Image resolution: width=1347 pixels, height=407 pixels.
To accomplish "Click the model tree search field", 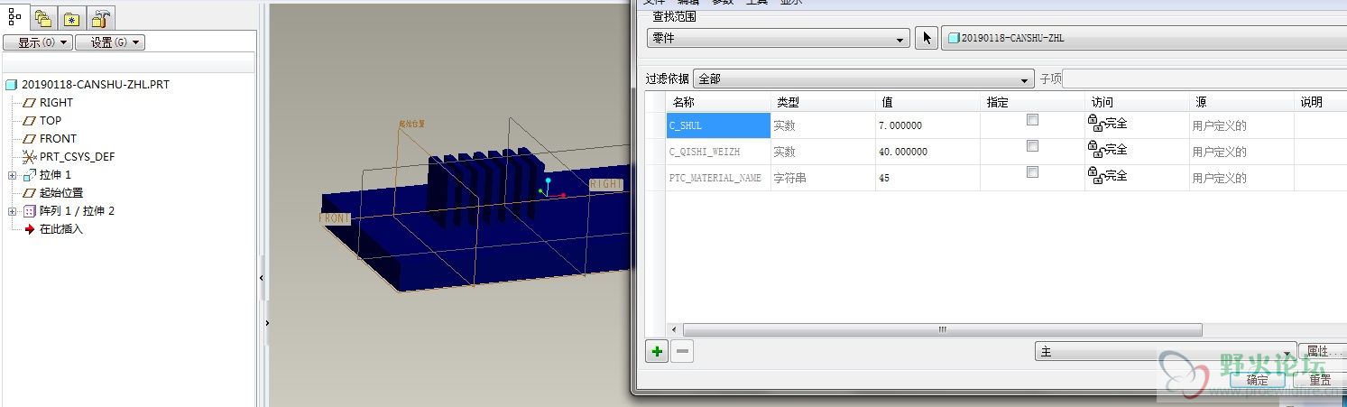I will tap(129, 62).
